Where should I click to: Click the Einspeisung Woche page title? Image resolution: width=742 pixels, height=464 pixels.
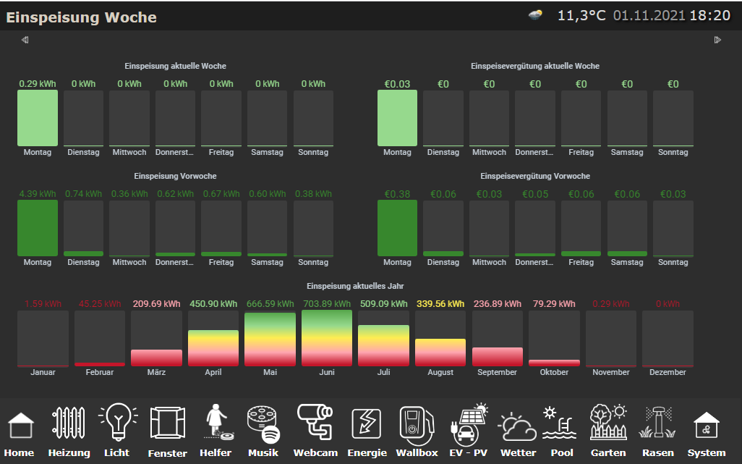pyautogui.click(x=81, y=17)
